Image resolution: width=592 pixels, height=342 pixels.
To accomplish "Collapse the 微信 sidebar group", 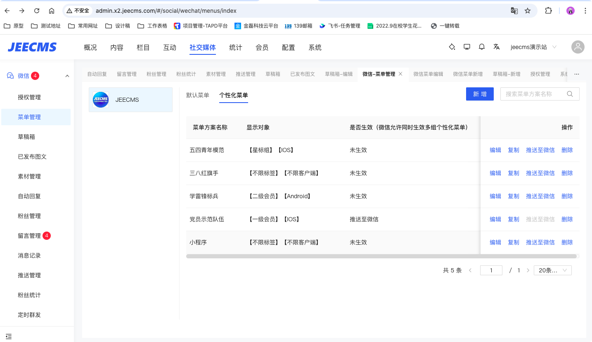I will [x=67, y=76].
